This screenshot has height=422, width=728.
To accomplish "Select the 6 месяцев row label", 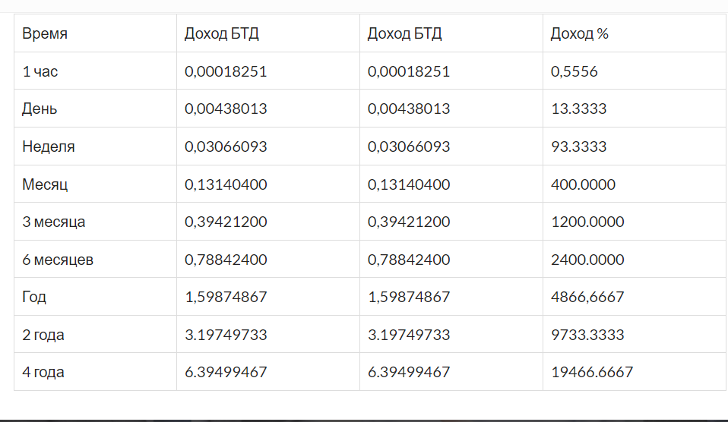I will 58,260.
